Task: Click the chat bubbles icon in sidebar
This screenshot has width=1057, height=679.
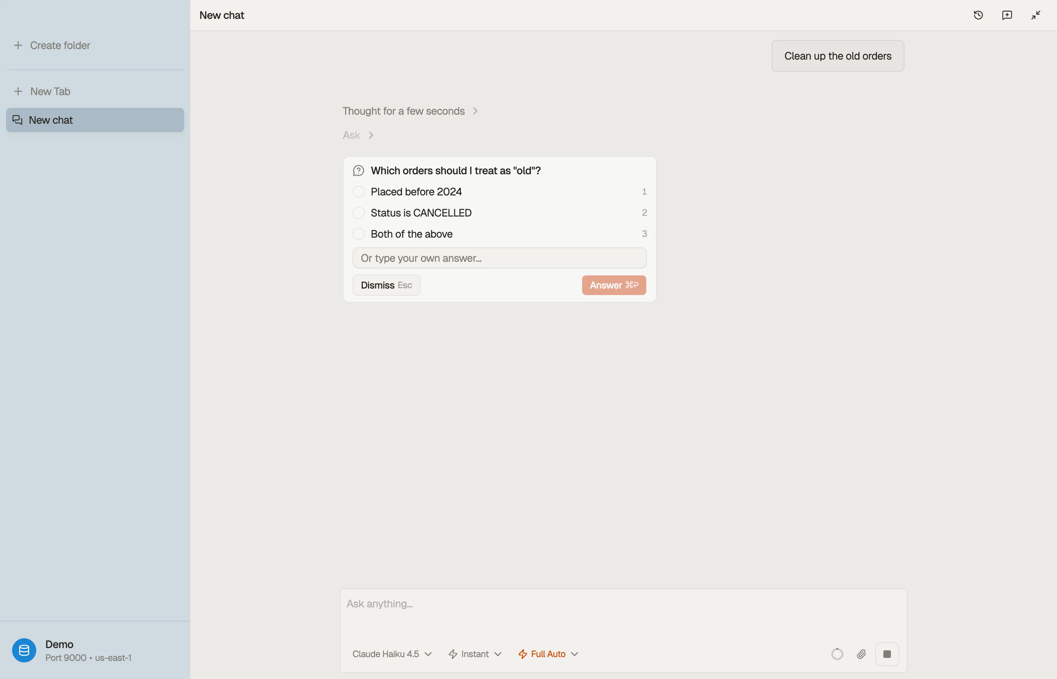Action: tap(17, 120)
